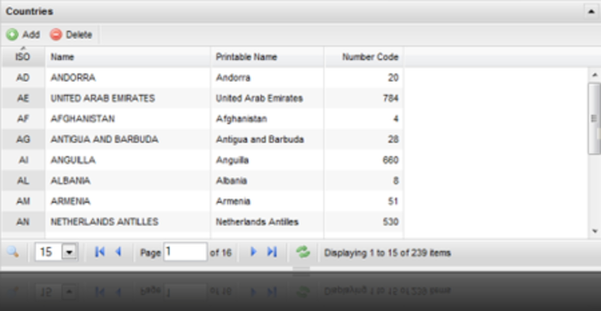Screen dimensions: 601x311
Task: Click the AD ISO cell
Action: (23, 78)
